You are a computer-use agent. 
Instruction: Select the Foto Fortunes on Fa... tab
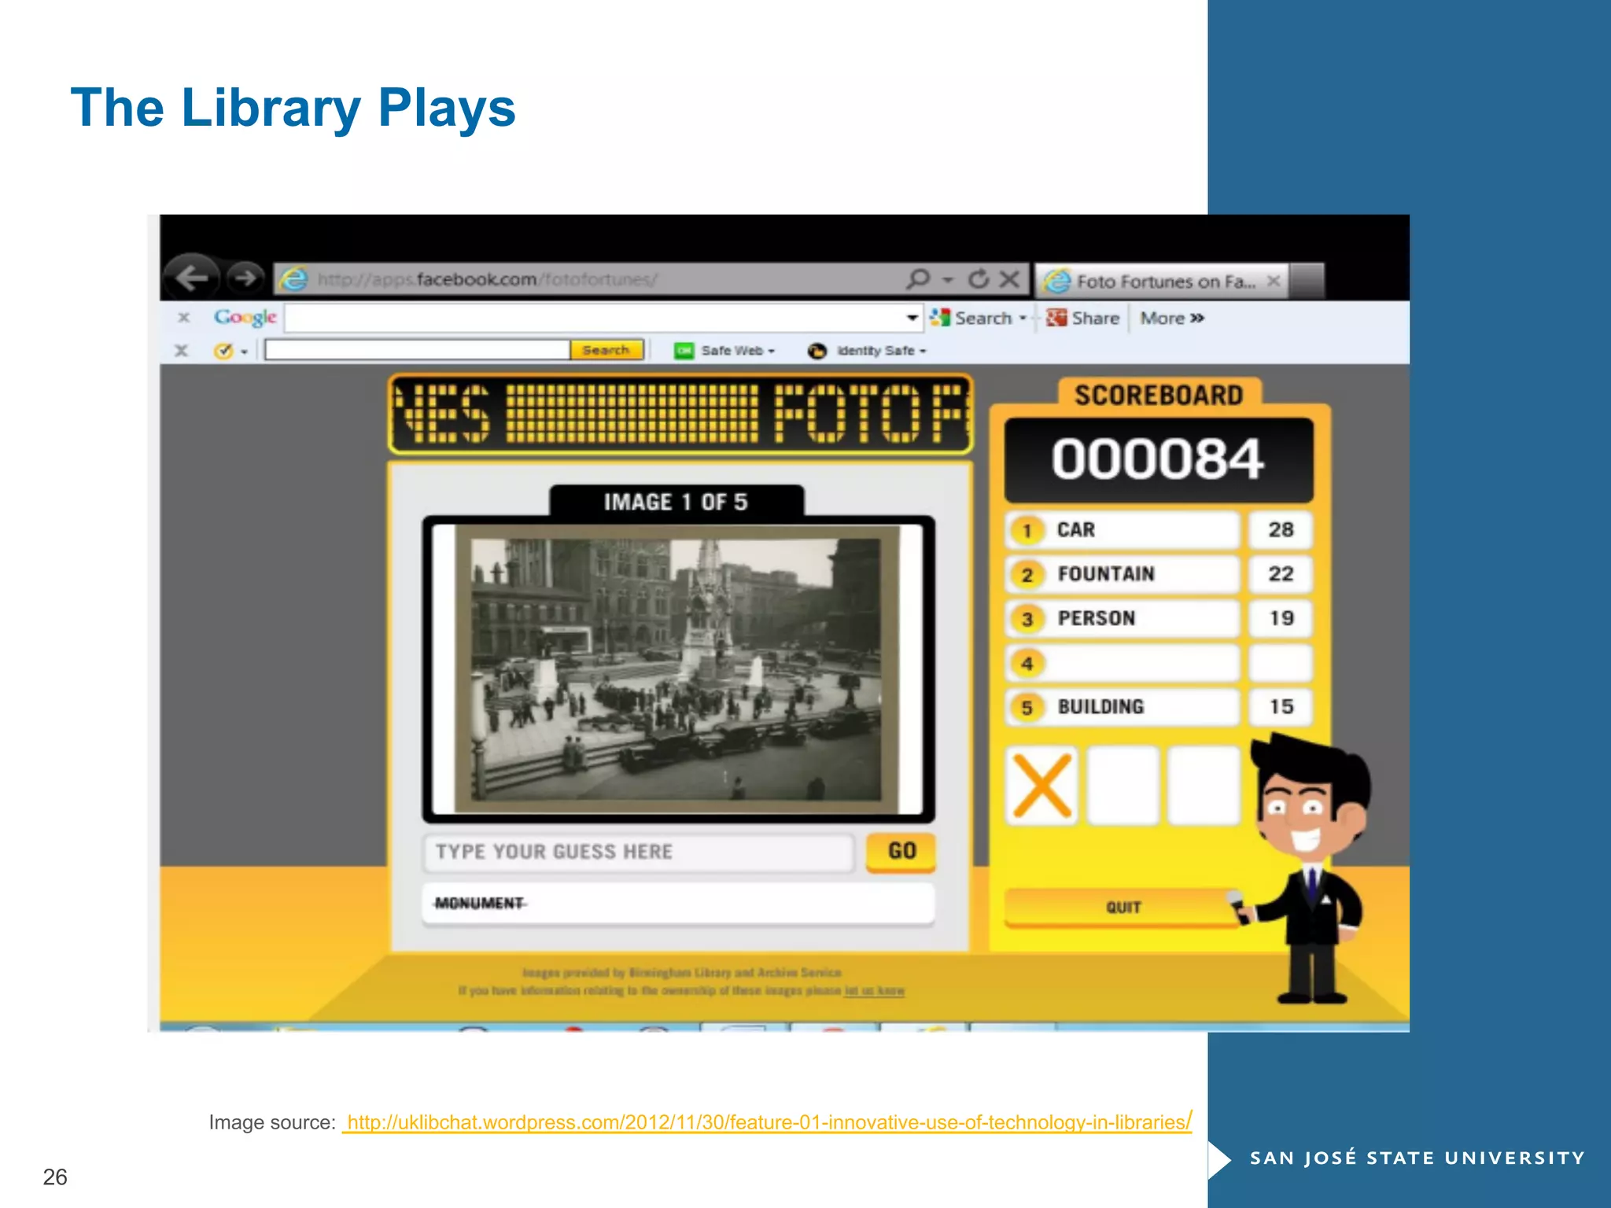tap(1162, 282)
